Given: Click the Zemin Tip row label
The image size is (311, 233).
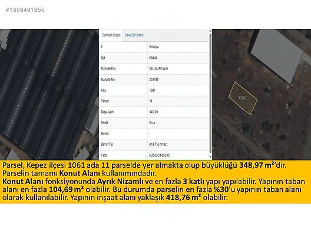Looking at the screenshot, I should [107, 144].
